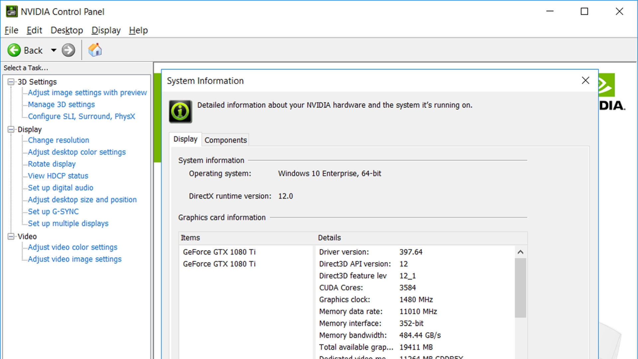The height and width of the screenshot is (359, 638).
Task: Select the second GeForce GTX 1080 Ti item
Action: (x=219, y=264)
